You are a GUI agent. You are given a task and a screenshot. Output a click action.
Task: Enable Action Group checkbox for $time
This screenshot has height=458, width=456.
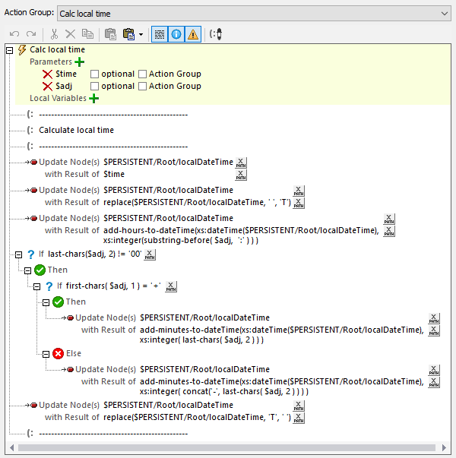point(142,74)
